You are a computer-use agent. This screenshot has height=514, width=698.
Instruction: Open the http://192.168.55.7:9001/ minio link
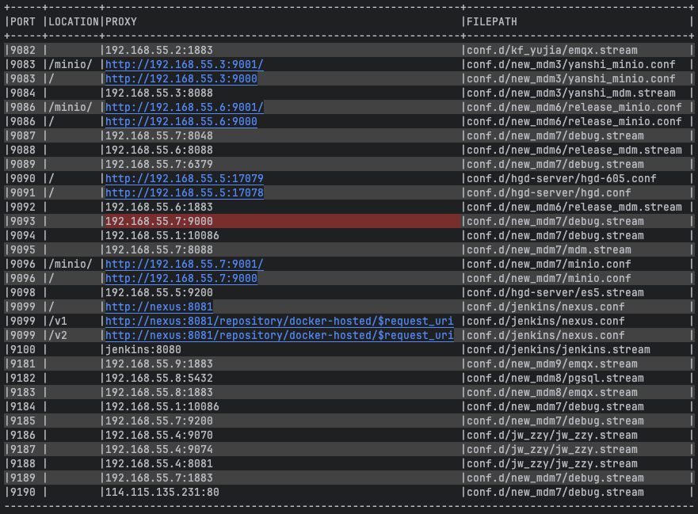point(184,264)
